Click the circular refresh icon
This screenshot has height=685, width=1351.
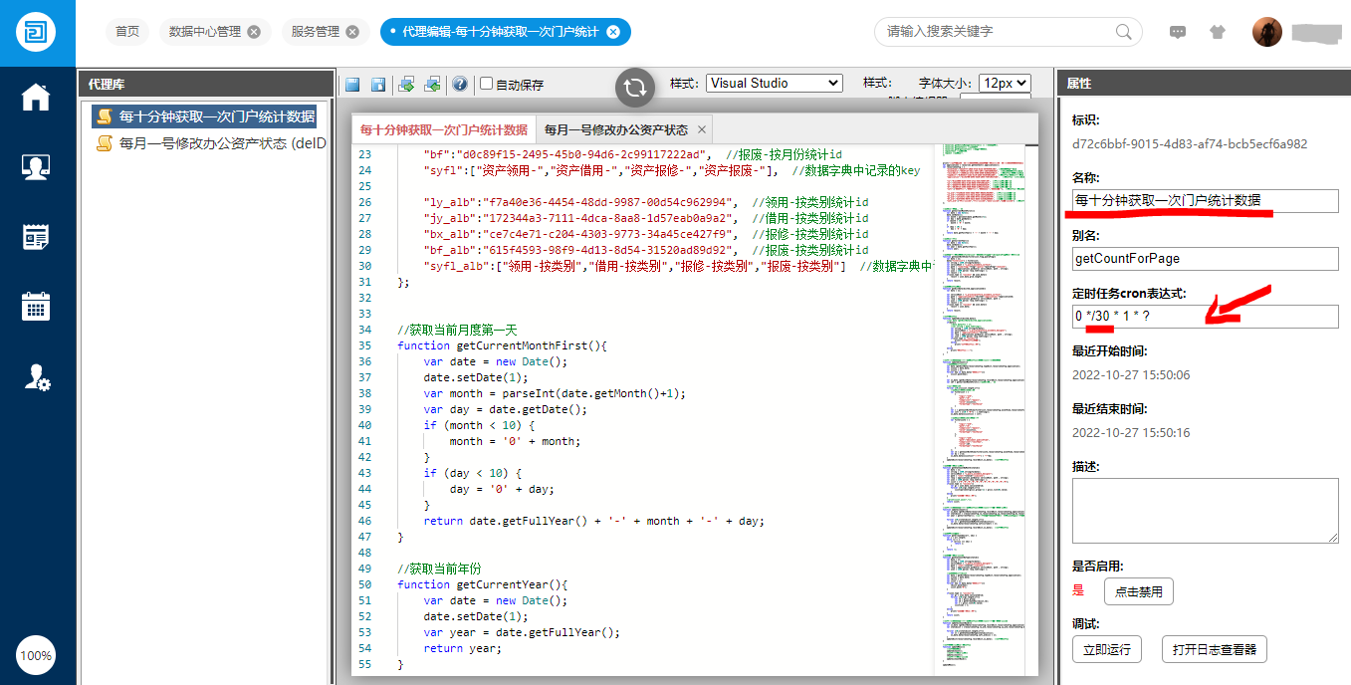634,88
